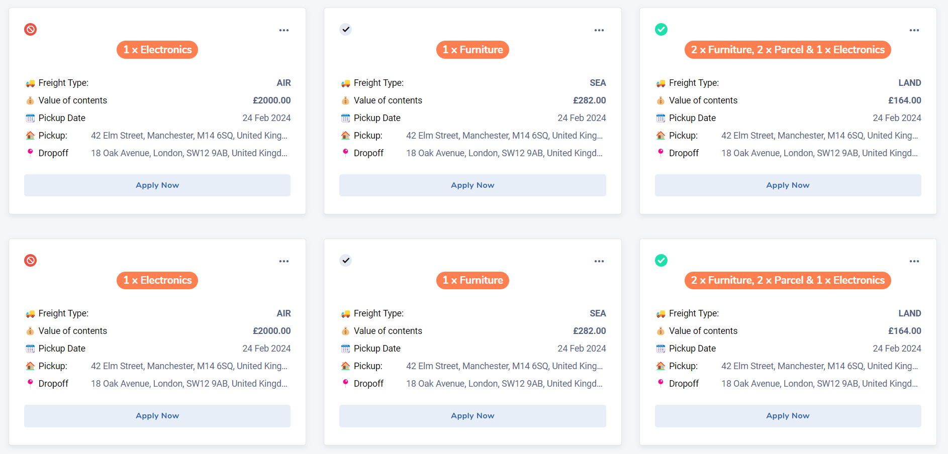Click calendar icon on top LAND freight card
This screenshot has height=454, width=948.
660,118
